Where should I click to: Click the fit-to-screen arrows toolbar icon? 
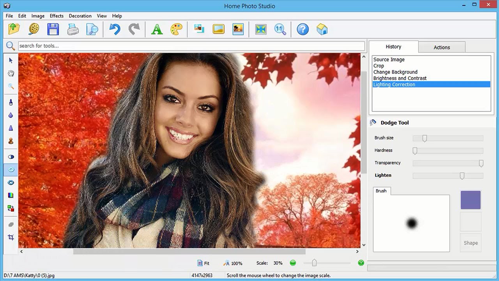(x=261, y=29)
